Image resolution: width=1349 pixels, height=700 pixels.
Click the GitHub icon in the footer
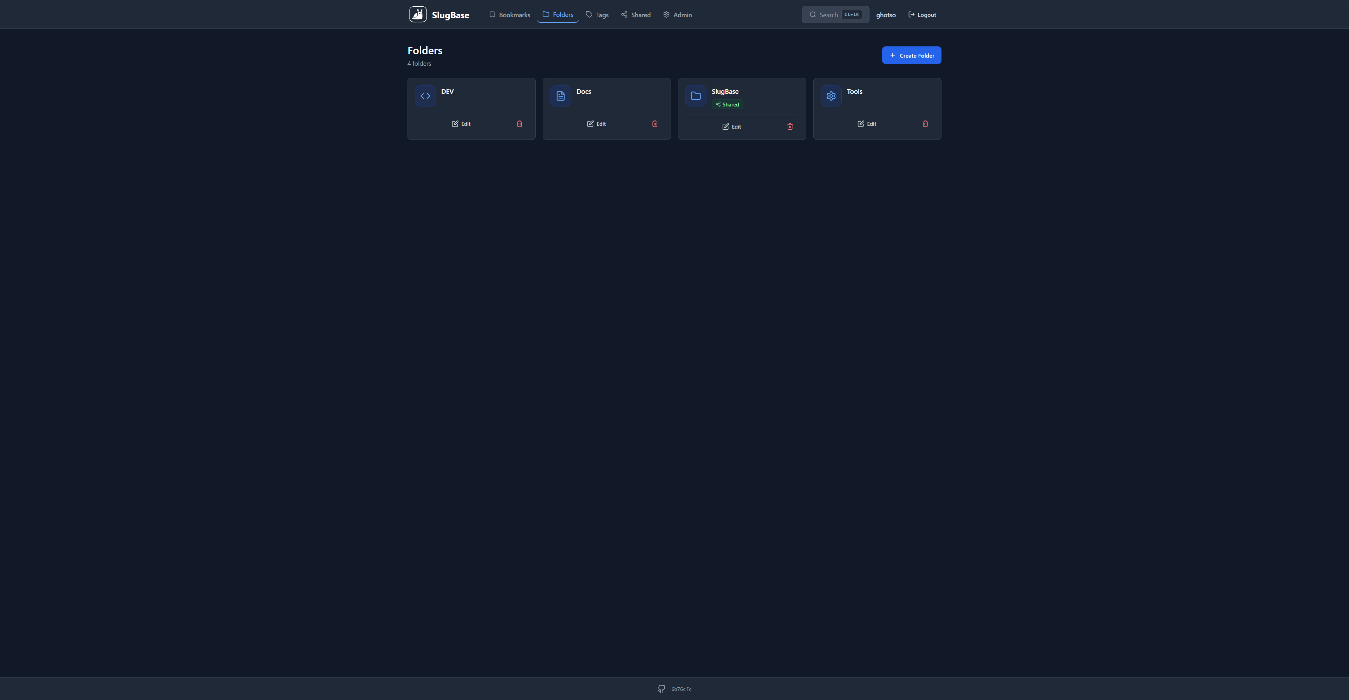(661, 688)
